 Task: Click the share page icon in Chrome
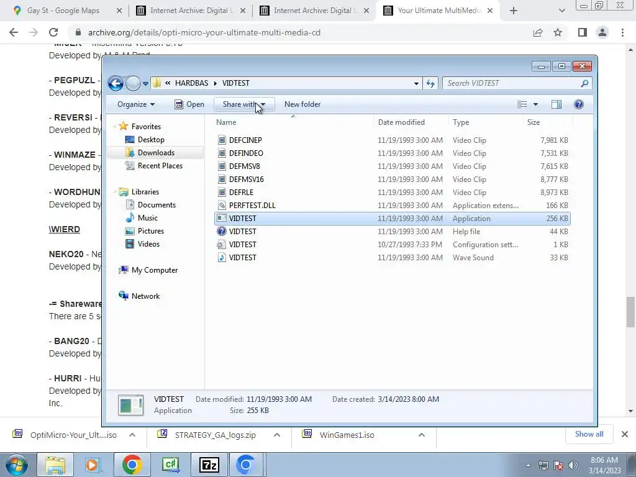pyautogui.click(x=538, y=32)
